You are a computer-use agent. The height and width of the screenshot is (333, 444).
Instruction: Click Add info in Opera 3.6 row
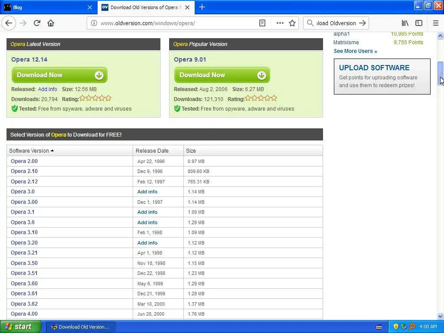point(147,222)
